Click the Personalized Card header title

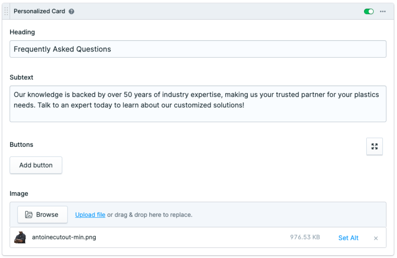pos(38,11)
